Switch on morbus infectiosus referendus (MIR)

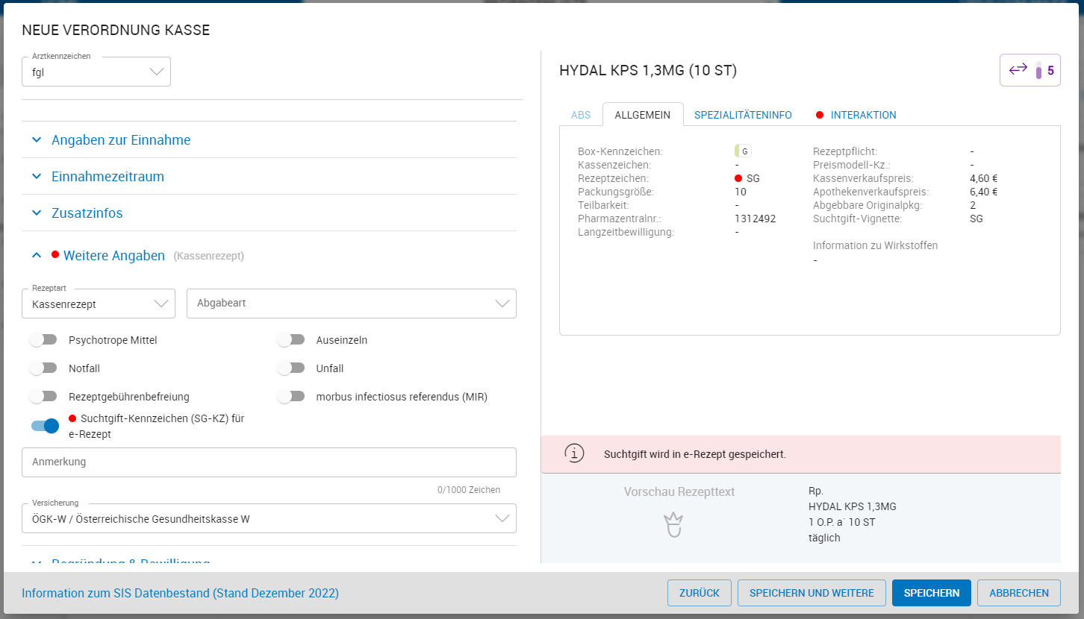pyautogui.click(x=291, y=397)
